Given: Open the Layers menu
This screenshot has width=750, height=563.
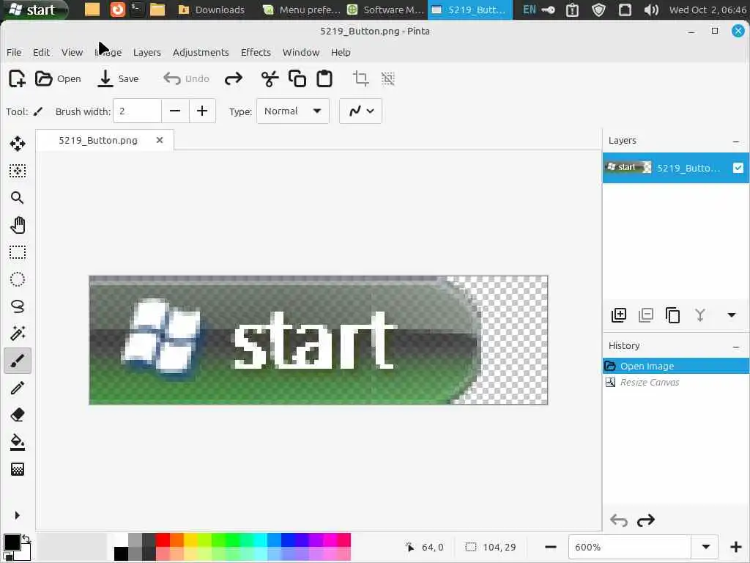Looking at the screenshot, I should 146,52.
